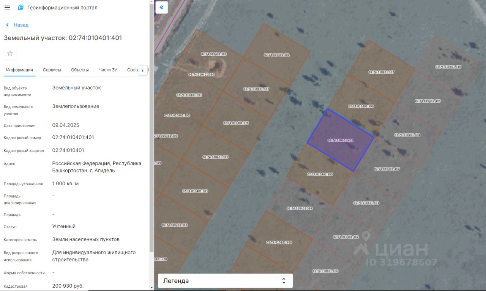The width and height of the screenshot is (486, 291).
Task: Select parcel 02:74:010401:389 on map
Action: coord(214,54)
